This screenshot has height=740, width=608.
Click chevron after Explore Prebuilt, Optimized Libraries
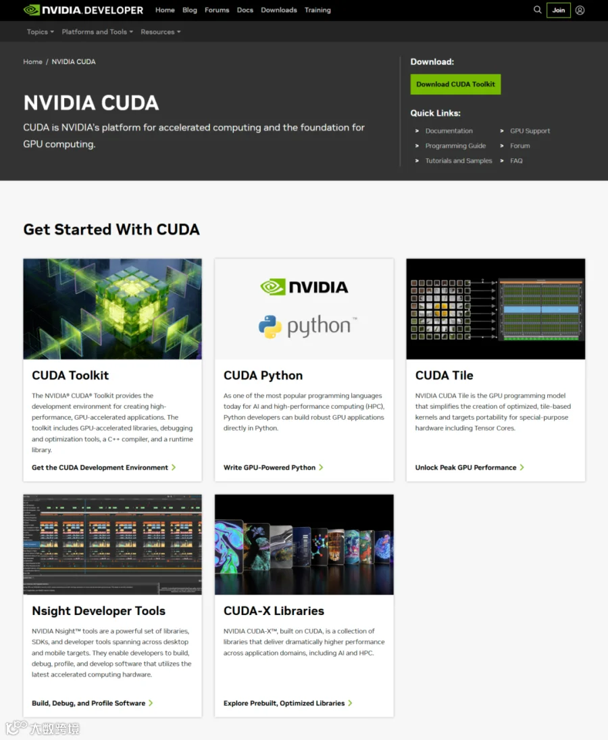click(350, 704)
